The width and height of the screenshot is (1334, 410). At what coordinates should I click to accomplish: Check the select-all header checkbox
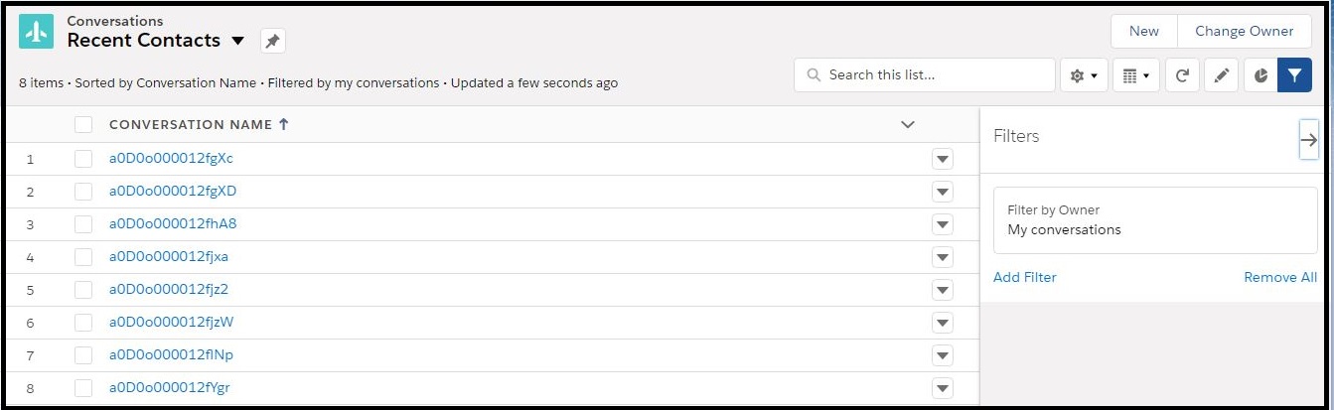click(83, 125)
